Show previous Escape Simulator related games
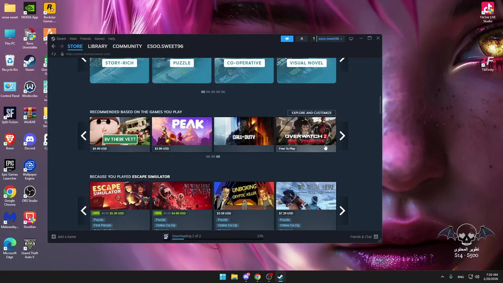This screenshot has width=503, height=283. click(84, 211)
